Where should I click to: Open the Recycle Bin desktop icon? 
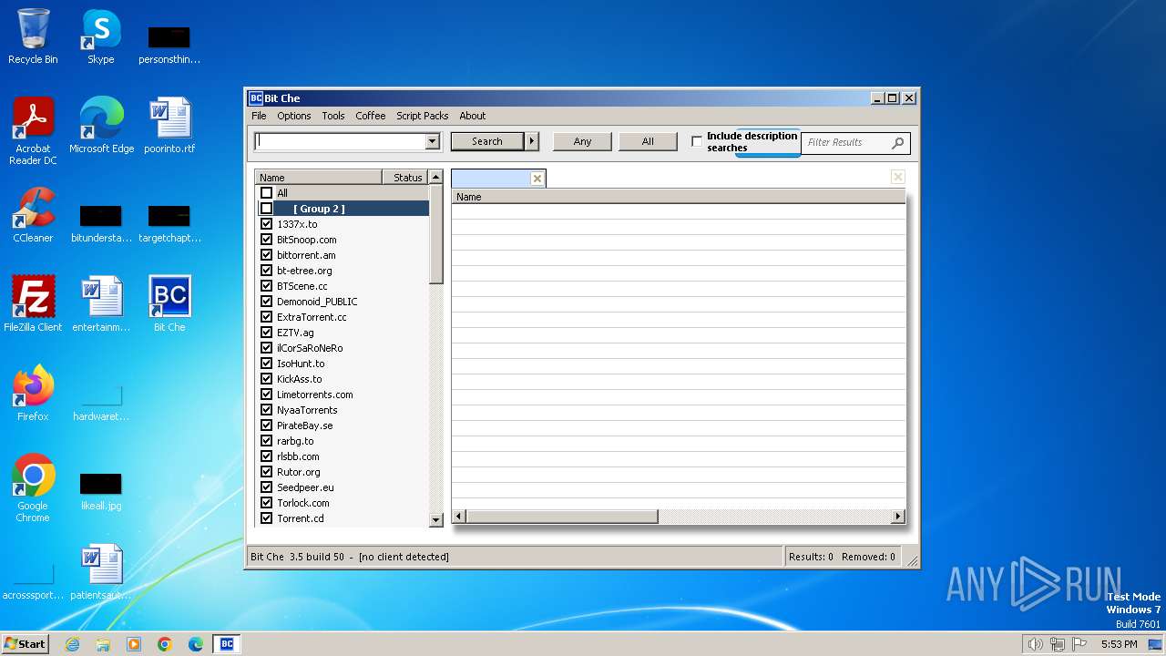click(33, 36)
